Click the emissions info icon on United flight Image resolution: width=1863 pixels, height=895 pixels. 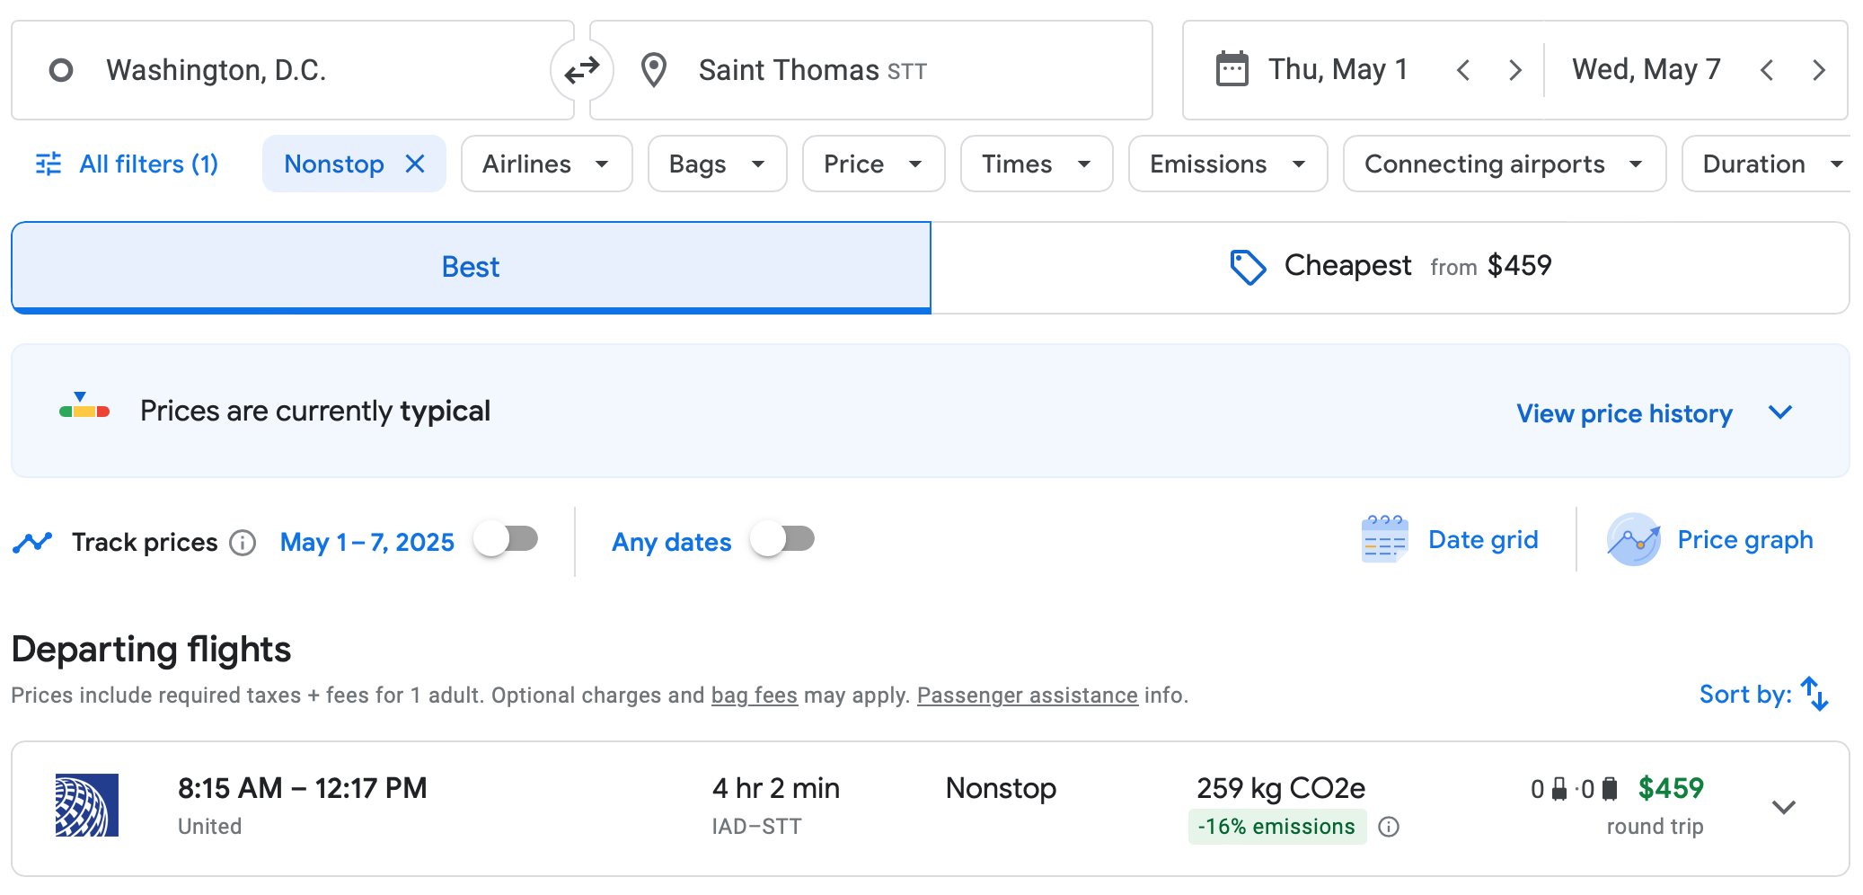point(1389,827)
